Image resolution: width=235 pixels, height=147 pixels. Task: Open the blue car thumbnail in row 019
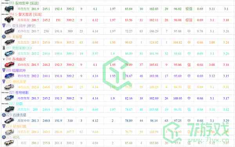(x=9, y=76)
